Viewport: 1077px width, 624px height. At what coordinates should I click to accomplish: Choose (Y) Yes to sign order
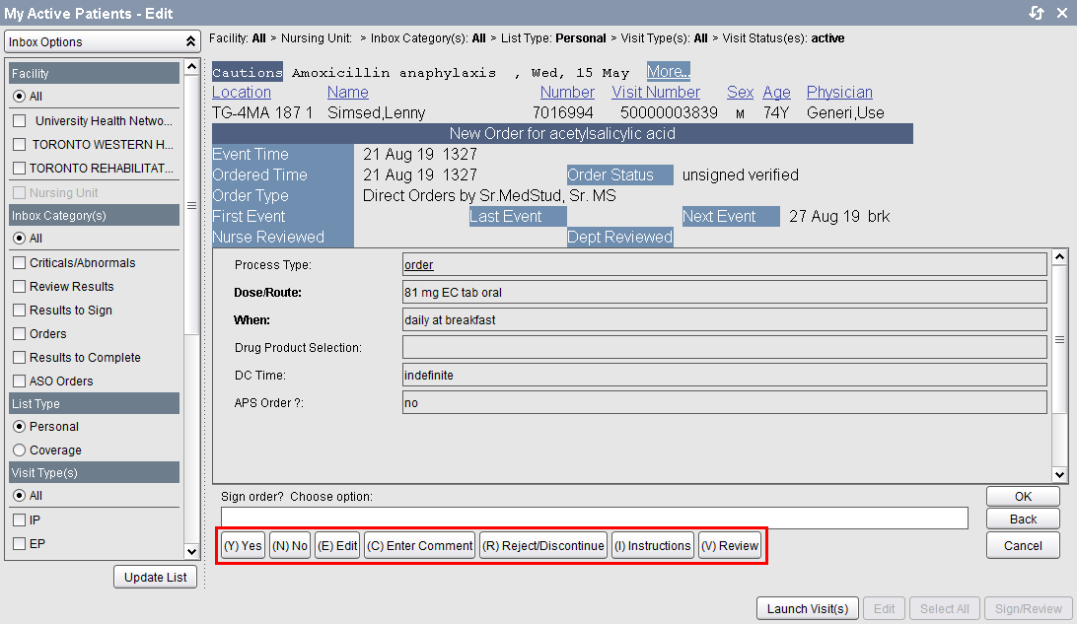243,546
